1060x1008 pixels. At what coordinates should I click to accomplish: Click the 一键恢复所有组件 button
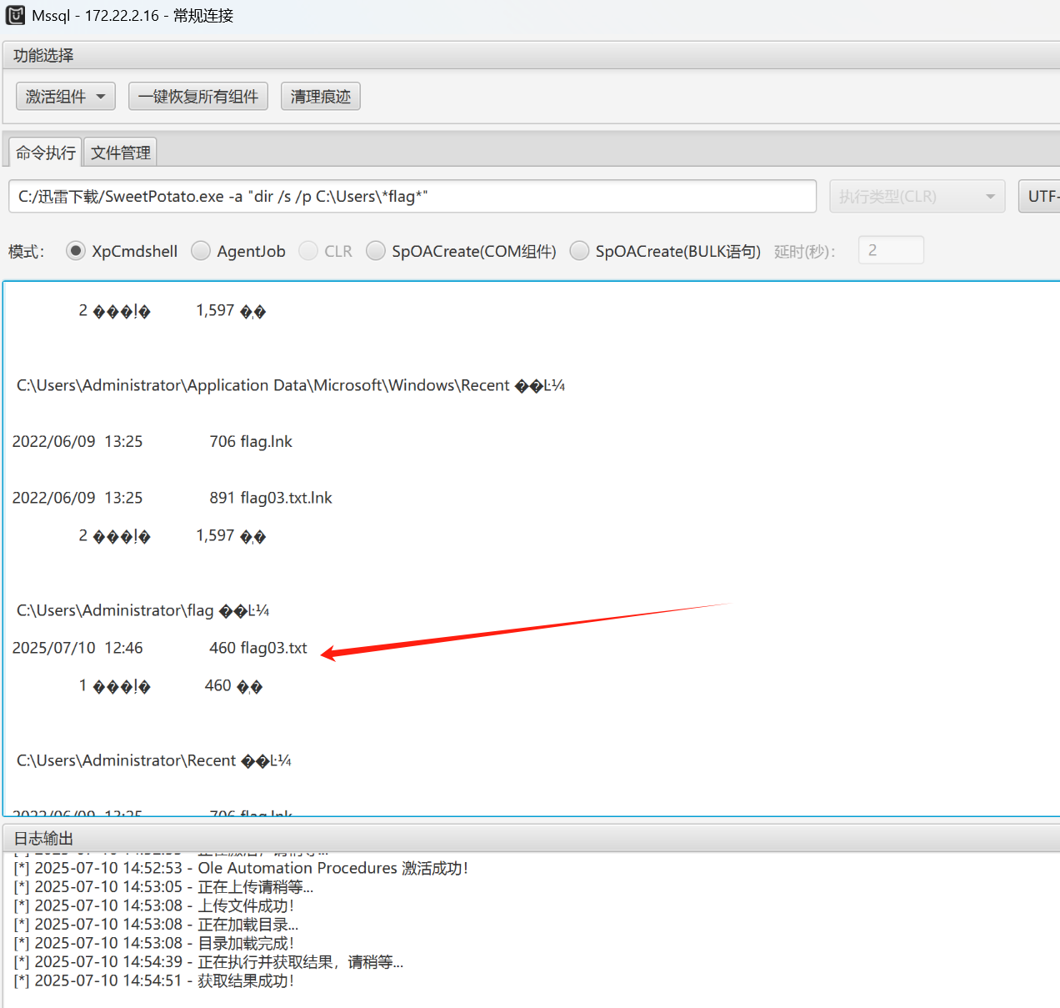tap(198, 97)
